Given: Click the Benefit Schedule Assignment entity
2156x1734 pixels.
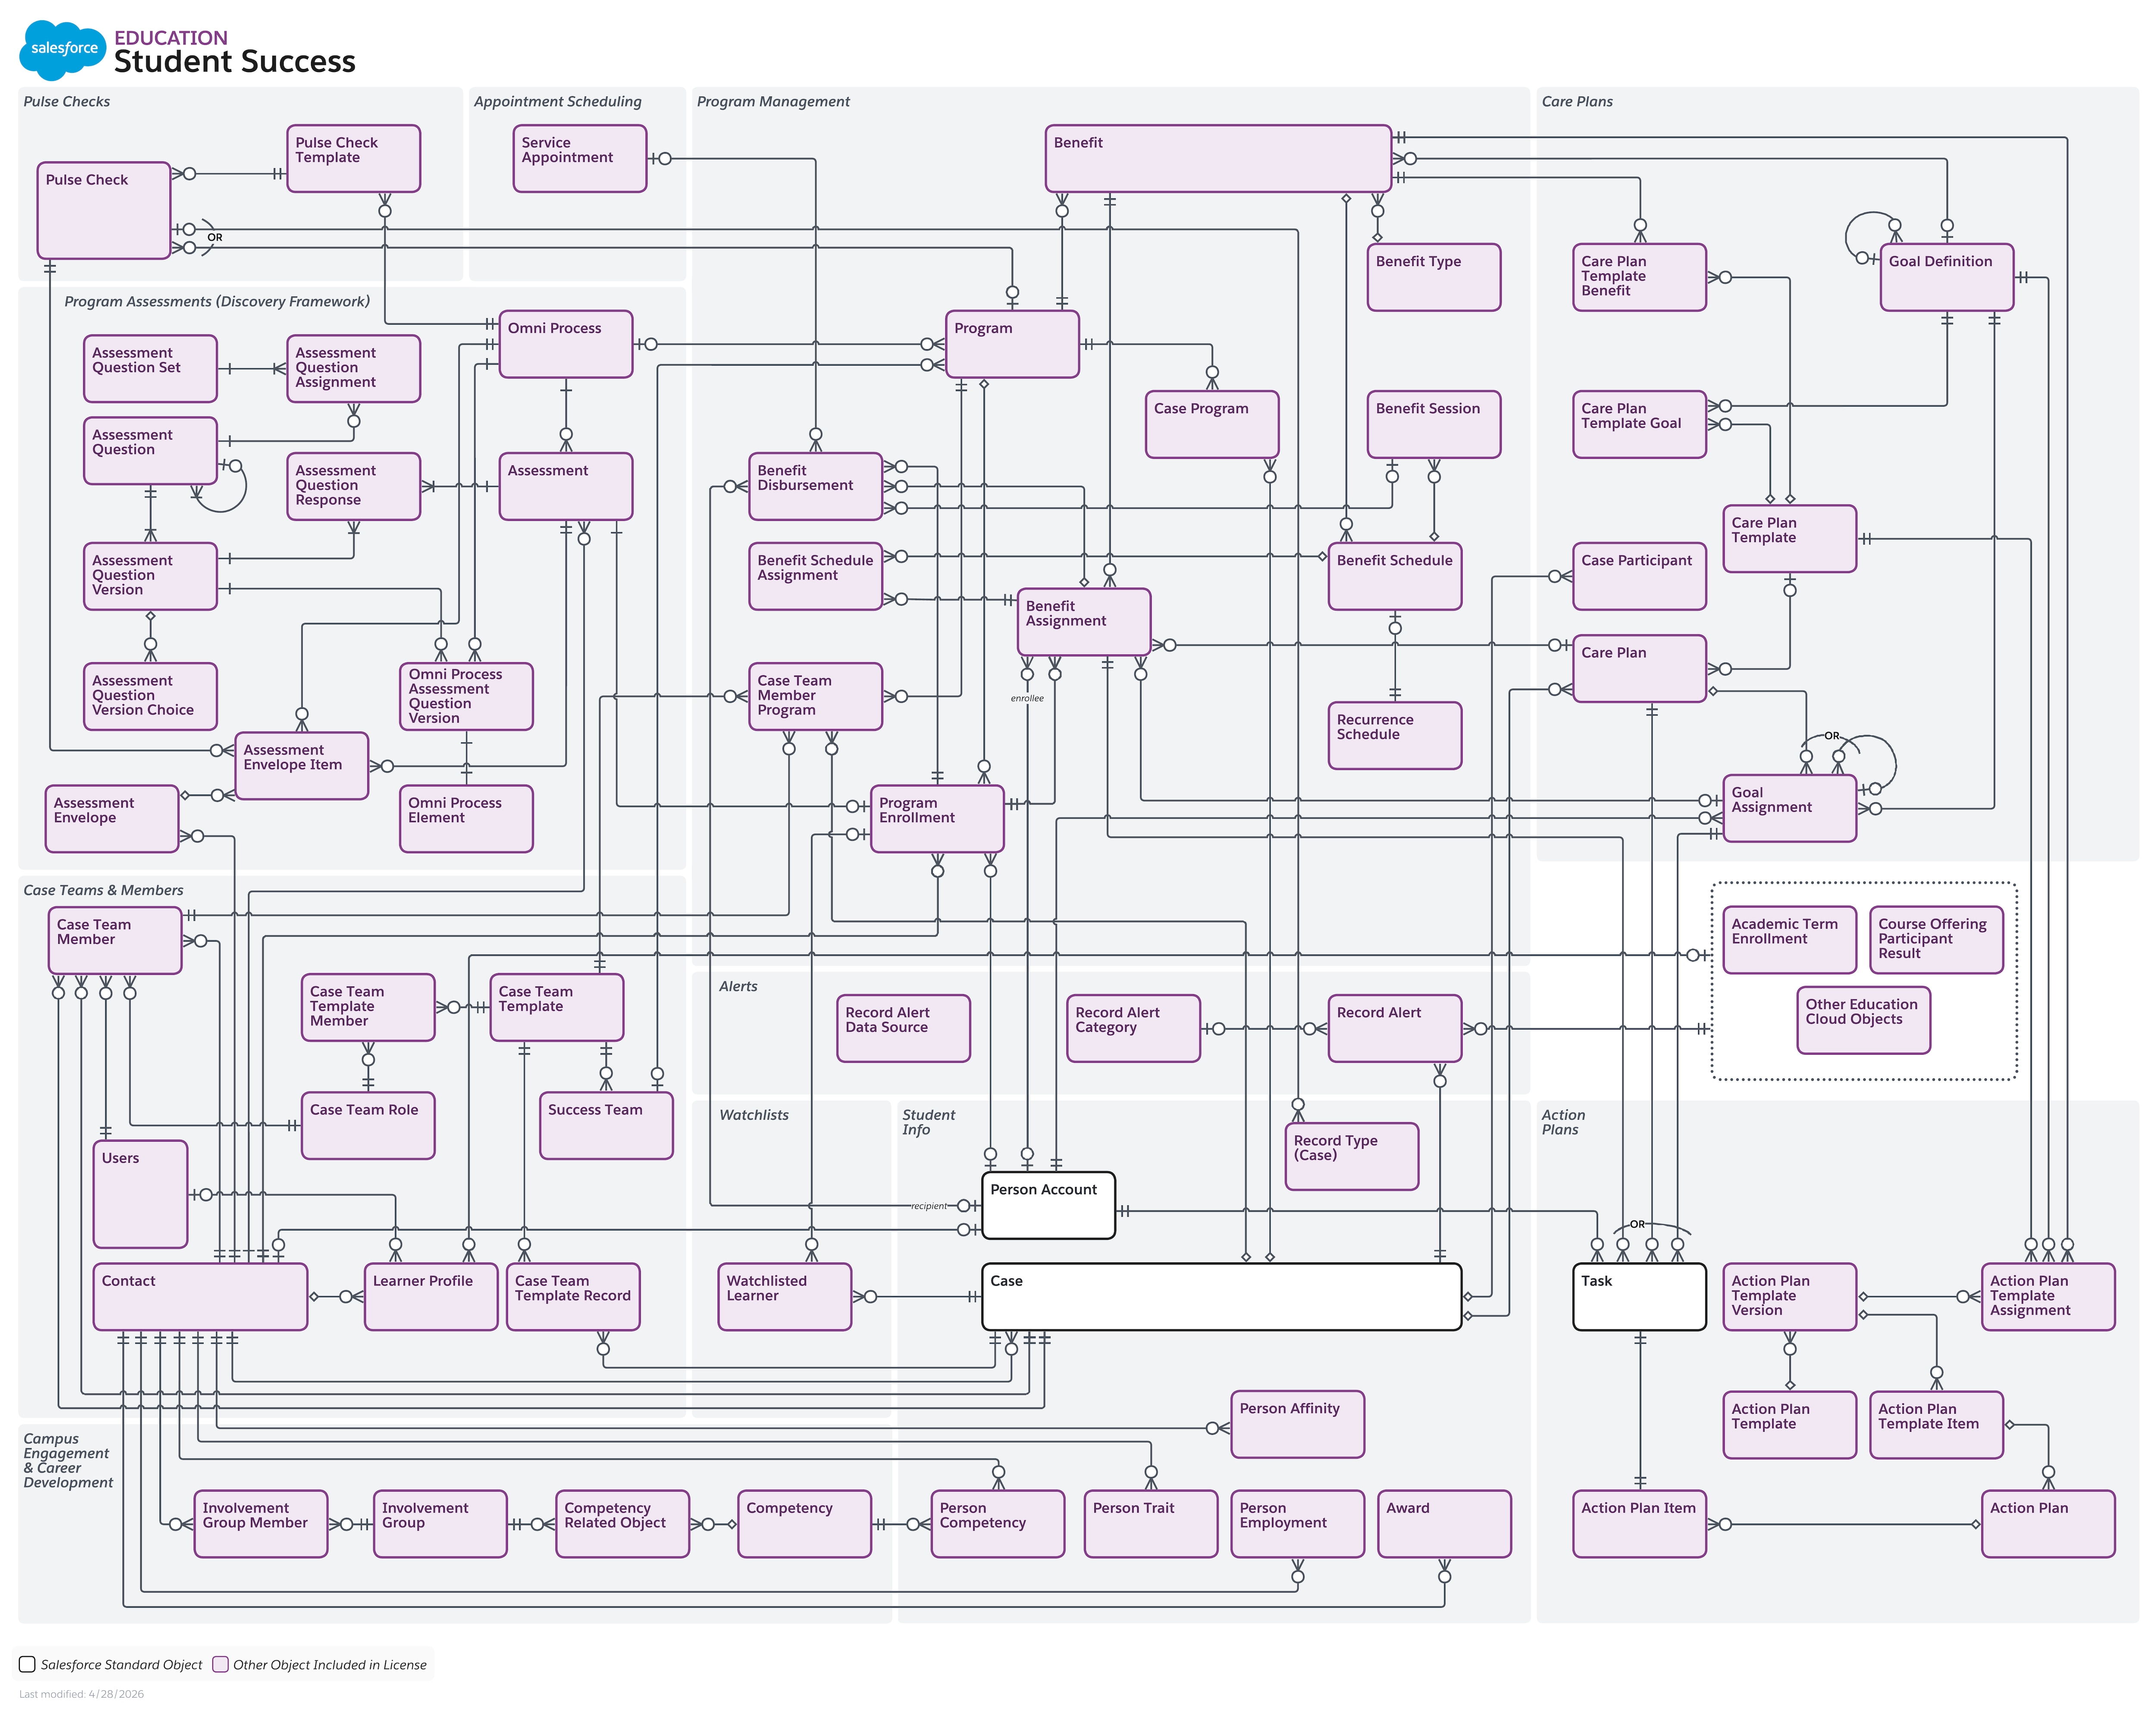Looking at the screenshot, I should [x=816, y=576].
